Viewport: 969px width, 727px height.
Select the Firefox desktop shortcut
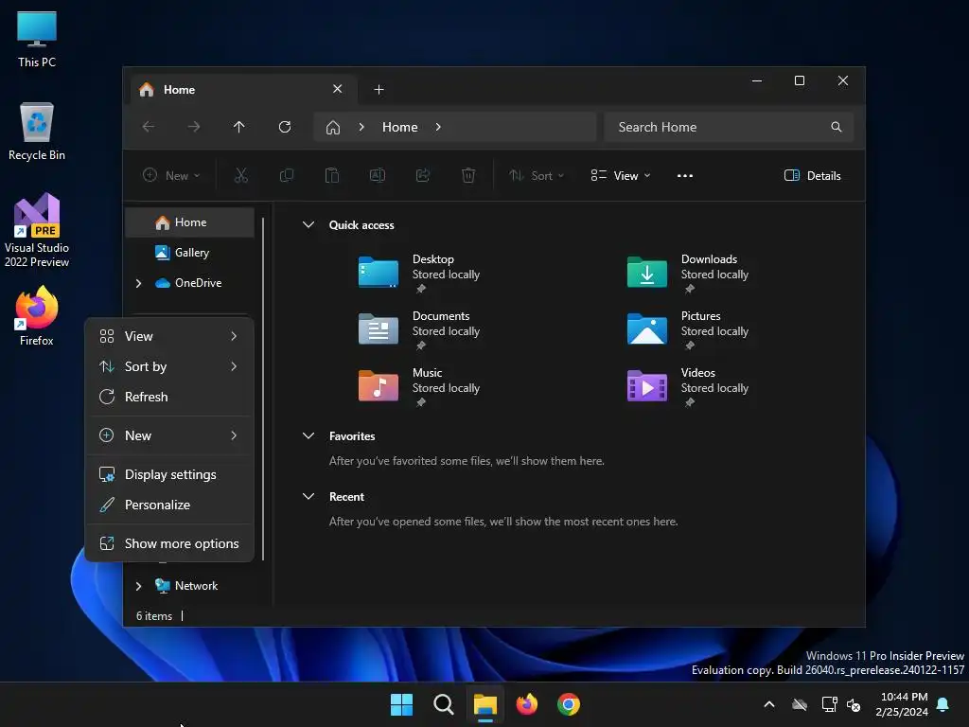37,316
